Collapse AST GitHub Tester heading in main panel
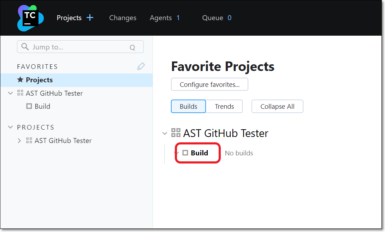Viewport: 385px width, 232px height. [x=165, y=133]
